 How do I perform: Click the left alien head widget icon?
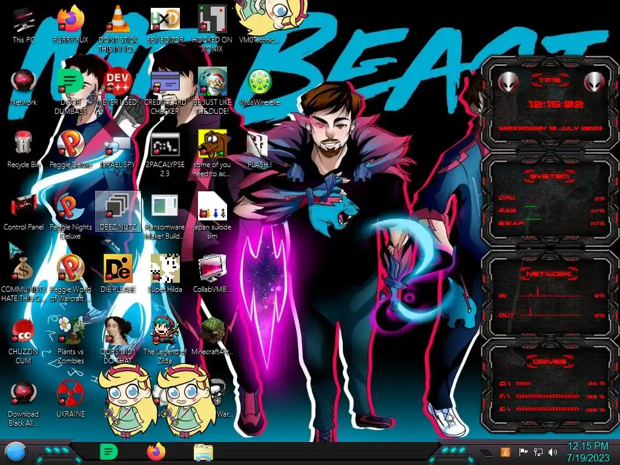508,82
